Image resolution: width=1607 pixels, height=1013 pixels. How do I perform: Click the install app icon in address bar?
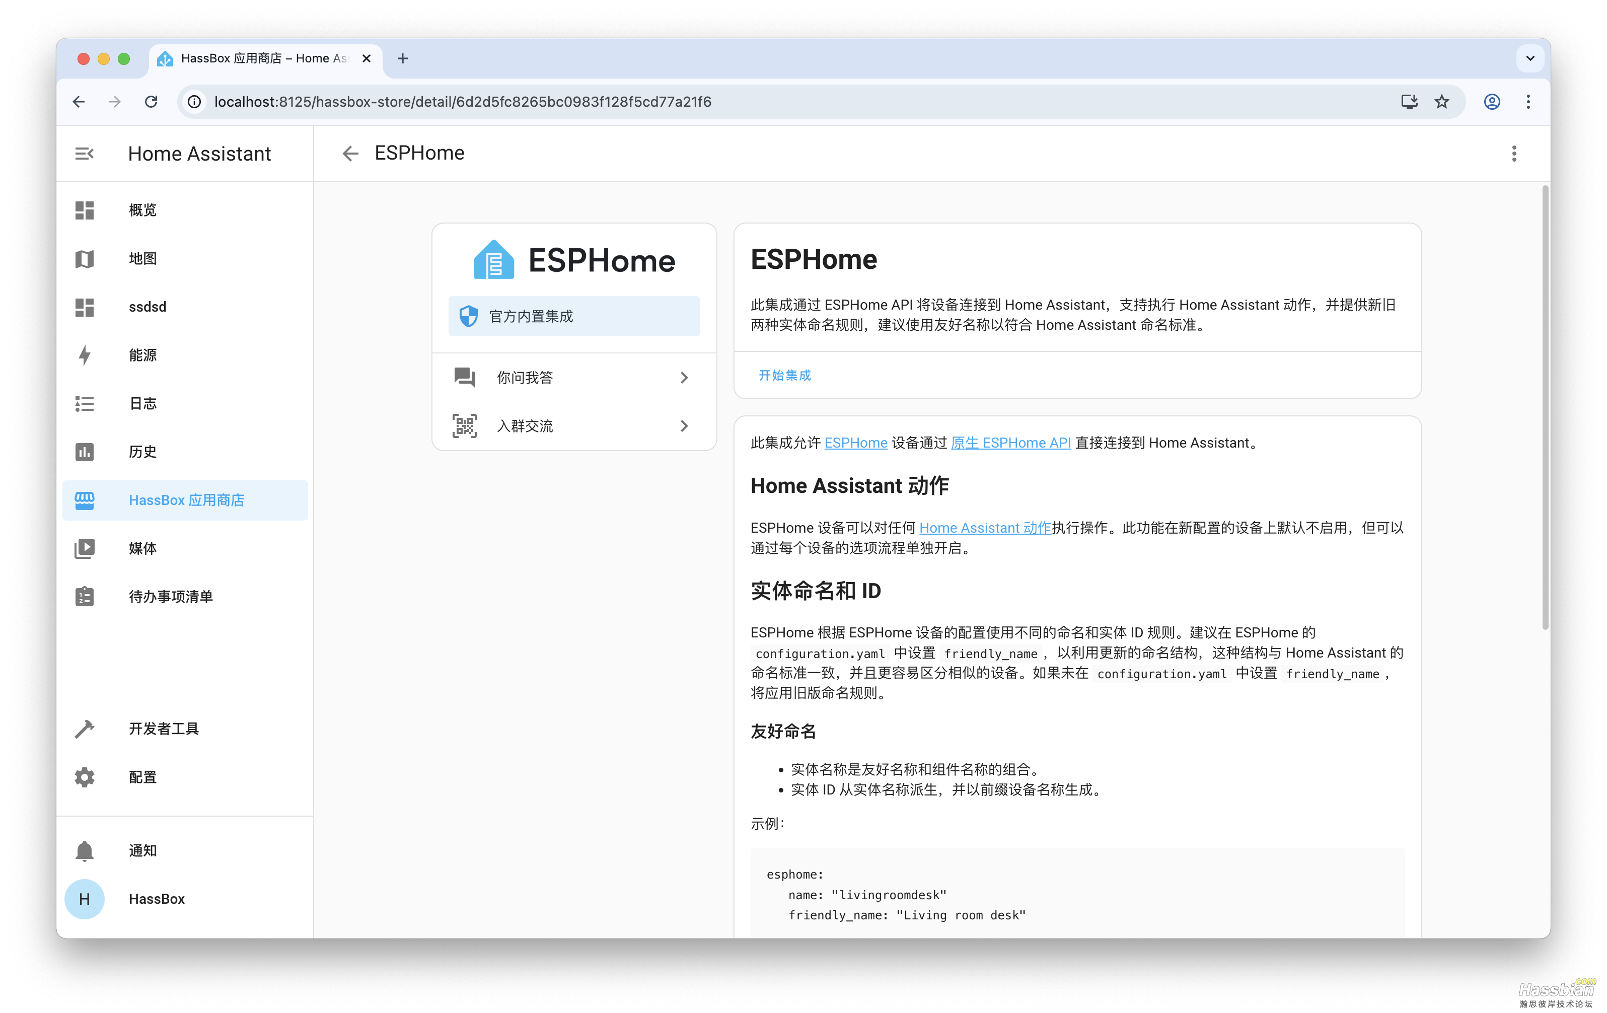[1410, 101]
